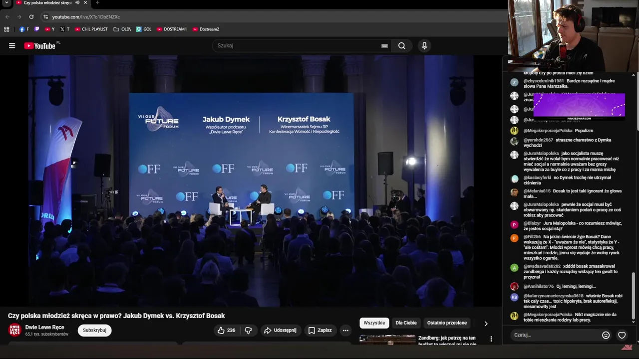Screen dimensions: 639x359
Task: Open options for the Zandberg suggested video
Action: 491,339
